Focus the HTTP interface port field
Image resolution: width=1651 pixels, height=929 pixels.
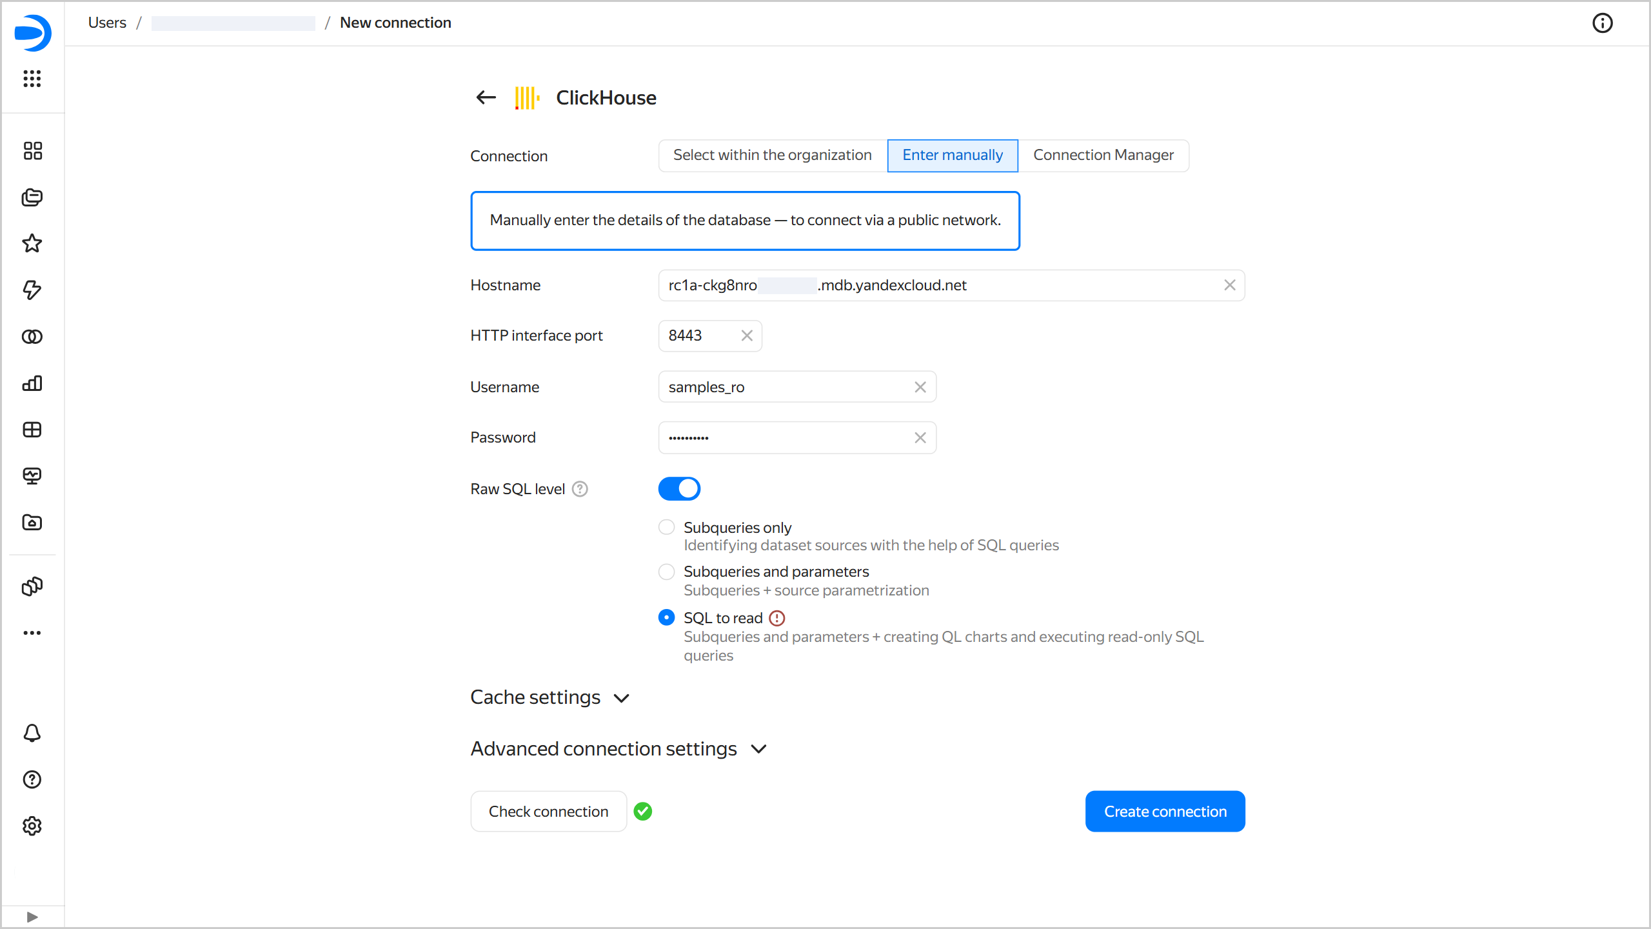click(710, 335)
